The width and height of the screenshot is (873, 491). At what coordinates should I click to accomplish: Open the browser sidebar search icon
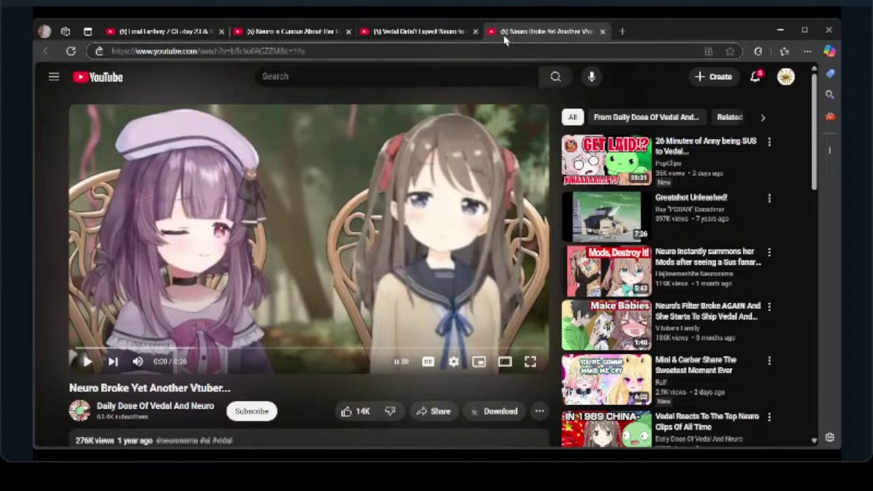pos(829,95)
